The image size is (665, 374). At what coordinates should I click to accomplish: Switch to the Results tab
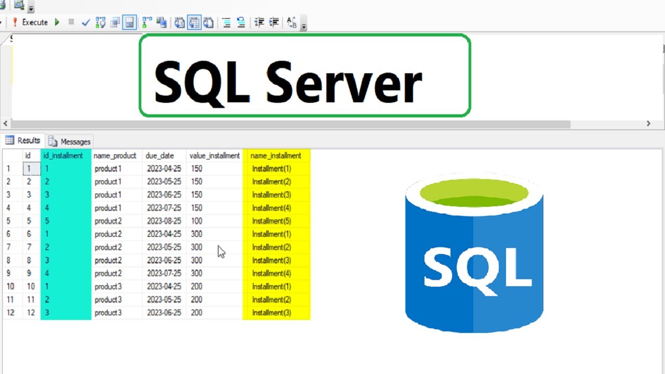point(23,140)
